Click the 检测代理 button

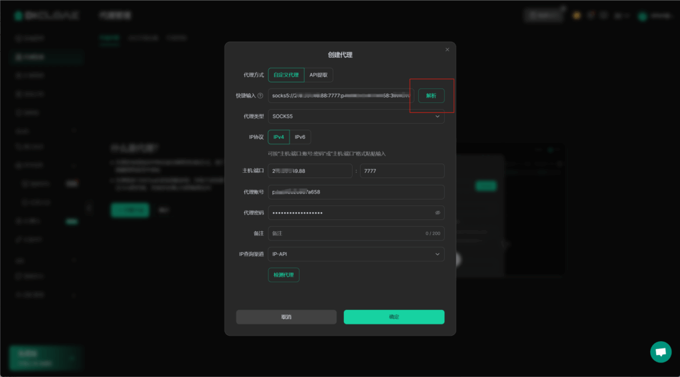[x=284, y=275]
